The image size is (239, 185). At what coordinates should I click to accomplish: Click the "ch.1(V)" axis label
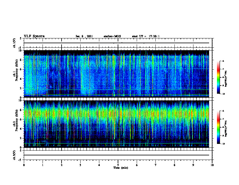click(14, 43)
